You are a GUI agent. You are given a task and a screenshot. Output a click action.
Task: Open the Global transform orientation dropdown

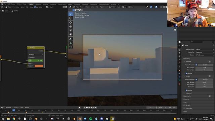click(x=113, y=7)
